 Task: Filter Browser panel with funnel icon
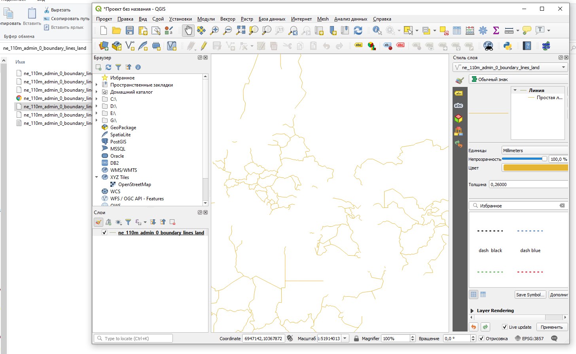118,67
